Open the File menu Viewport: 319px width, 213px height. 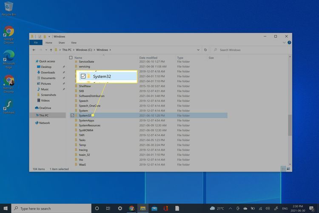coord(36,43)
